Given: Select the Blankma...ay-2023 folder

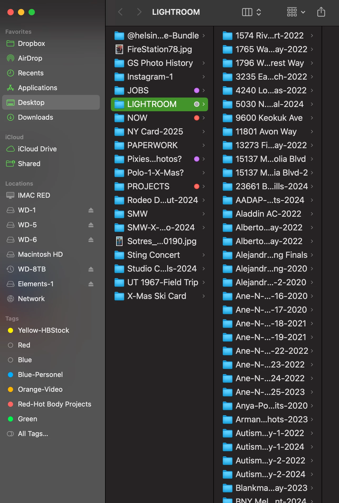Looking at the screenshot, I should [268, 488].
